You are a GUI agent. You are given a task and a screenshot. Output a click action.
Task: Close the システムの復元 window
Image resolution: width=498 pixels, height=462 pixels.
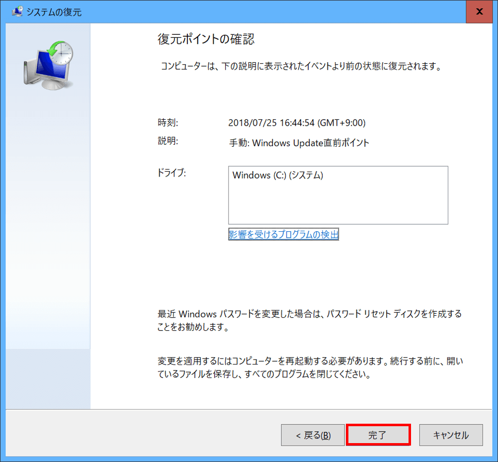479,11
